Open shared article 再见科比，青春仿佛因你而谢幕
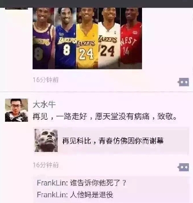This screenshot has width=193, height=203. coord(111,141)
